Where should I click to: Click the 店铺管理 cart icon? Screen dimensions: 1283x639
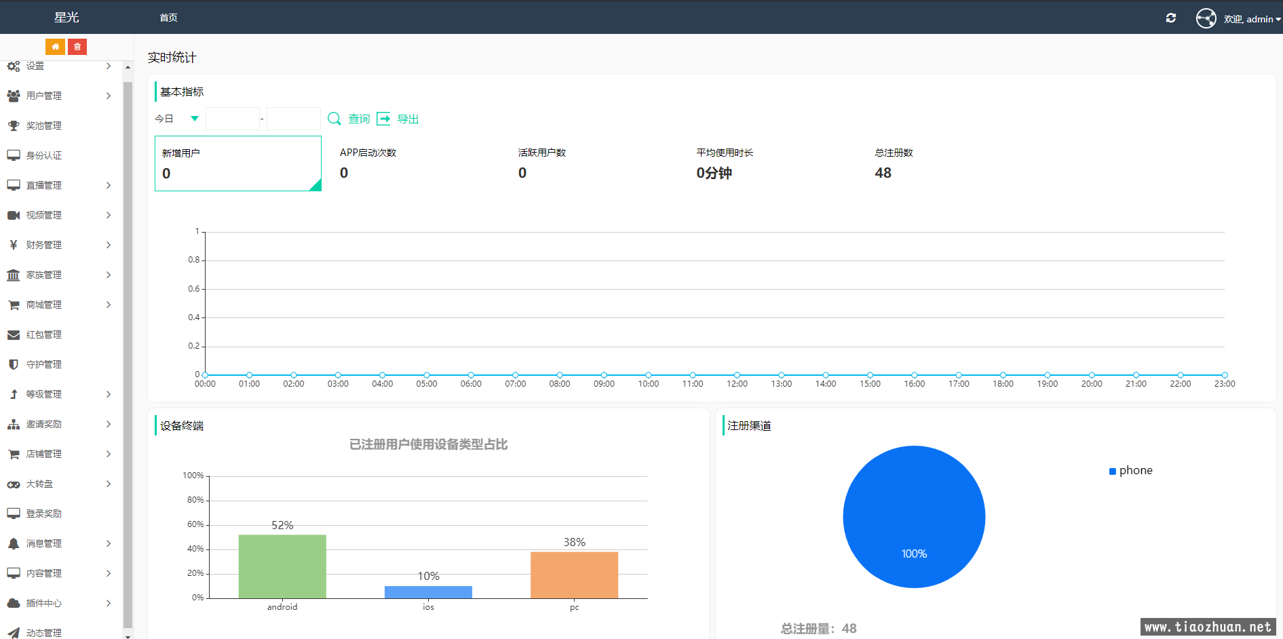[x=14, y=454]
